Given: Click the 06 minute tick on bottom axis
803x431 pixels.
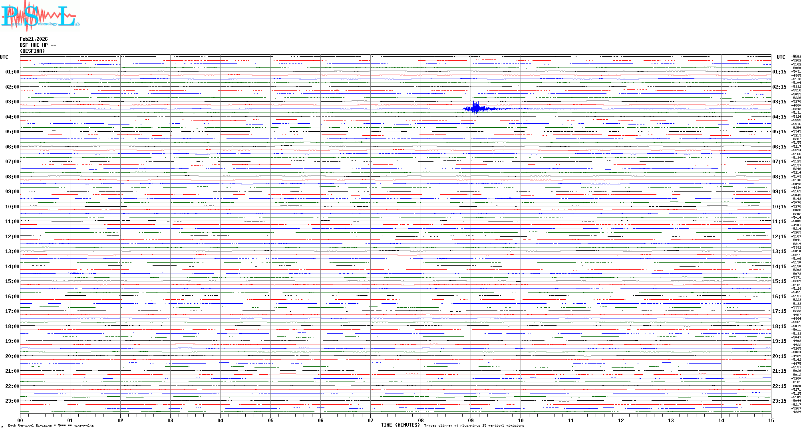Looking at the screenshot, I should click(320, 420).
